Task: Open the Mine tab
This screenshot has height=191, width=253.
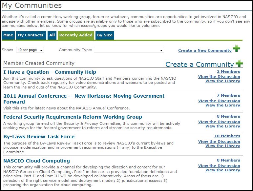Action: 8,35
